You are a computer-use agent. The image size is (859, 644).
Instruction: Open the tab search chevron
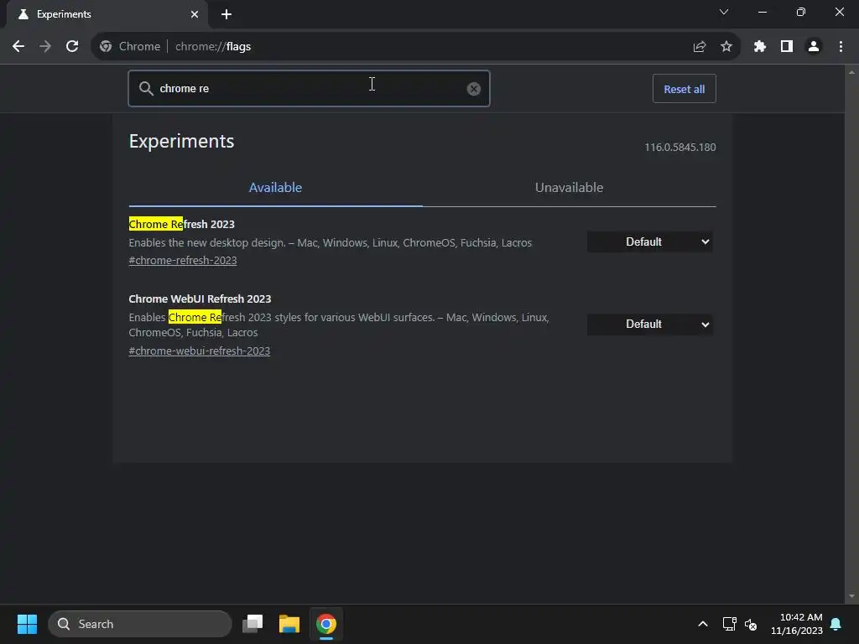click(x=724, y=12)
